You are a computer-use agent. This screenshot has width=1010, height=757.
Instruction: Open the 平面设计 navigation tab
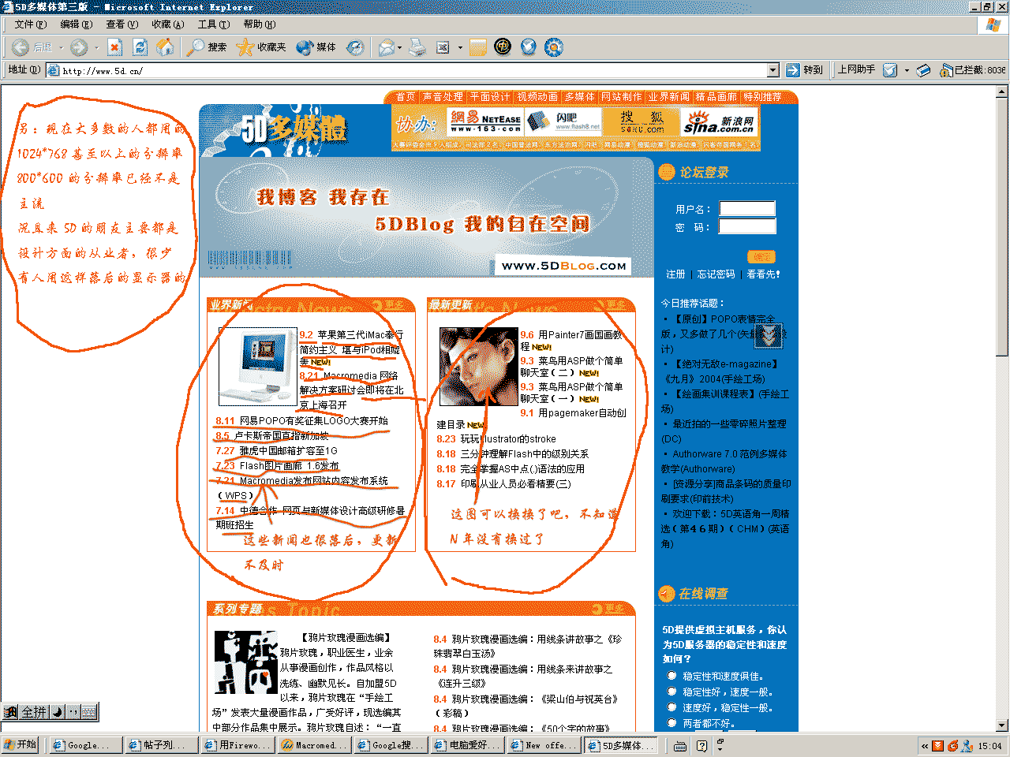click(490, 97)
